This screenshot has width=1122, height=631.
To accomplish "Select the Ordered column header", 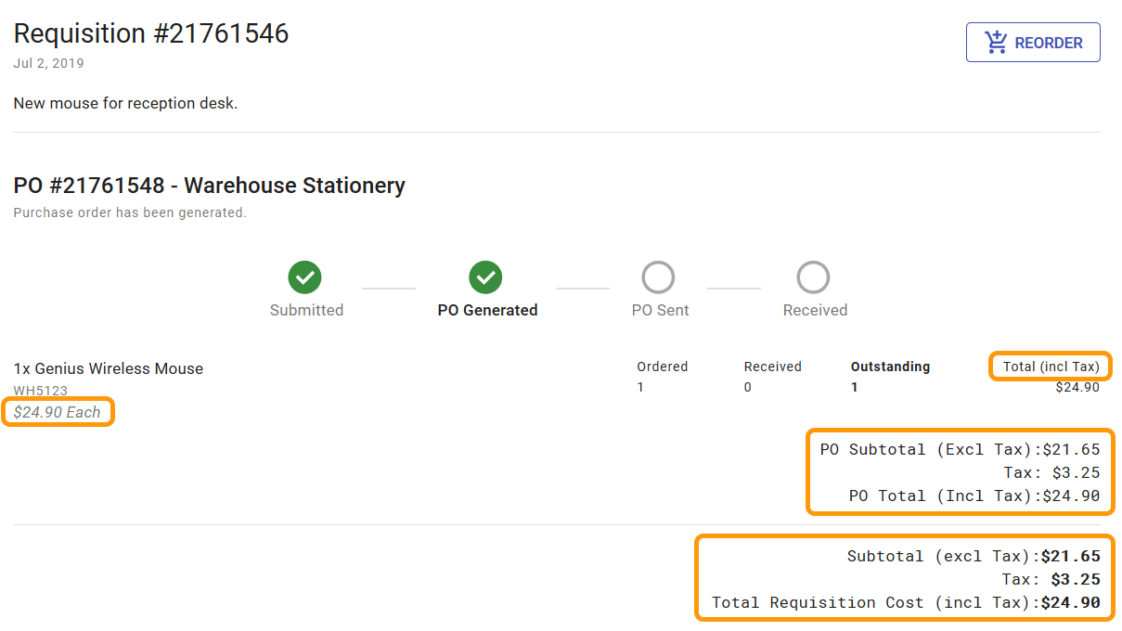I will click(662, 366).
